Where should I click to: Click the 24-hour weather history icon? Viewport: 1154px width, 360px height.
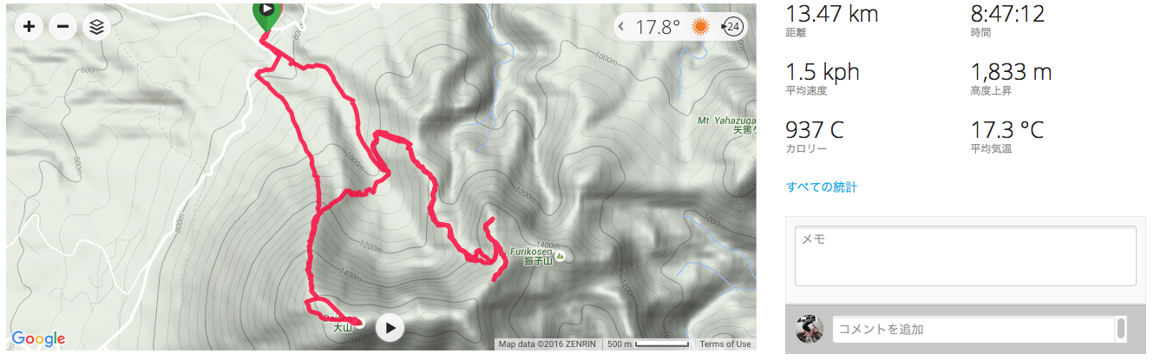pos(732,27)
